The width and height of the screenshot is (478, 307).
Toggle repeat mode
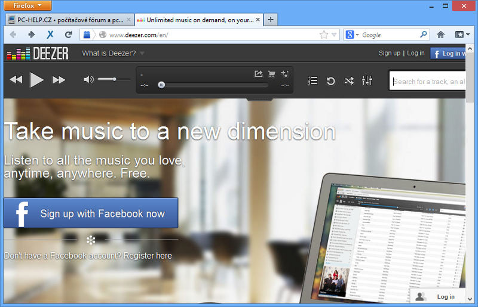pos(330,80)
